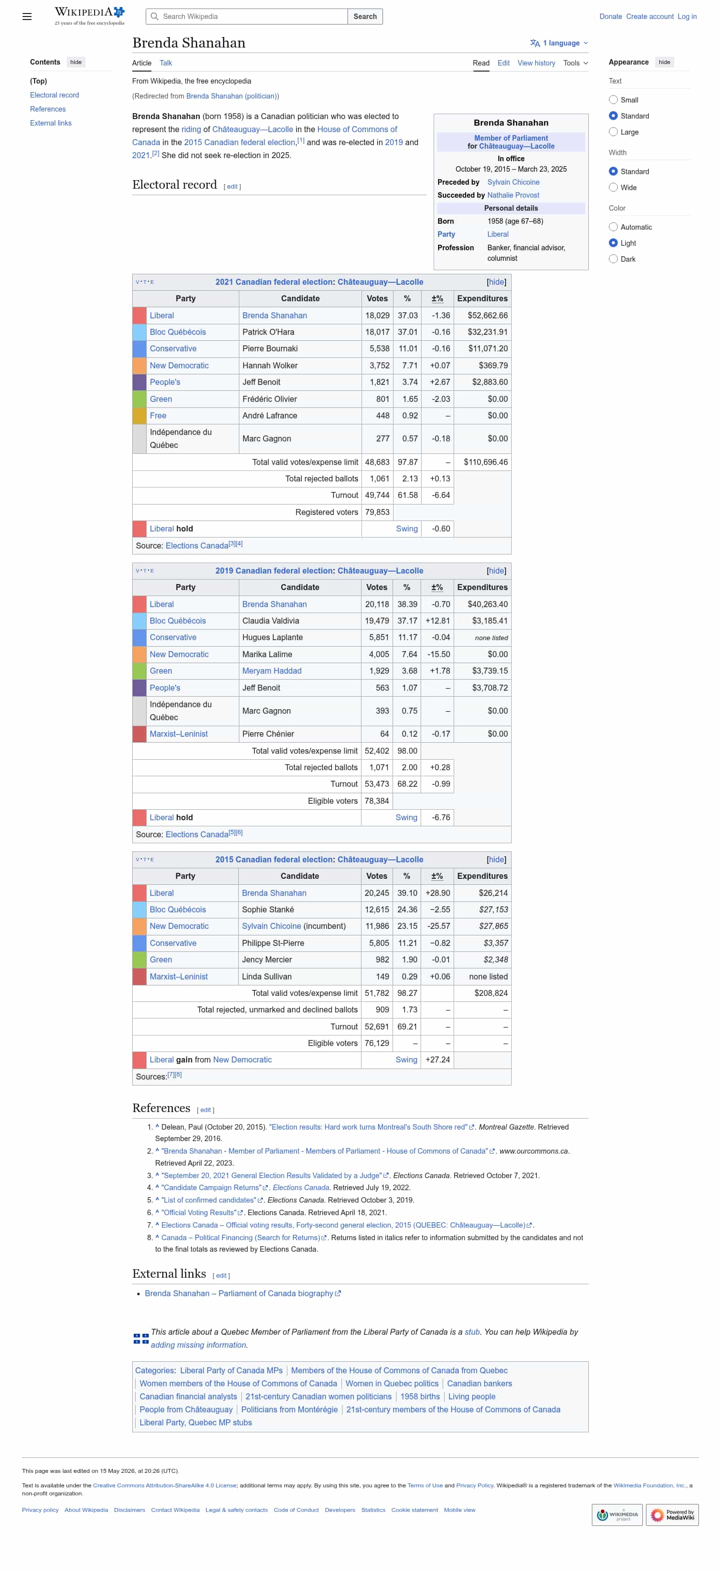Click the Donate link

[x=610, y=17]
